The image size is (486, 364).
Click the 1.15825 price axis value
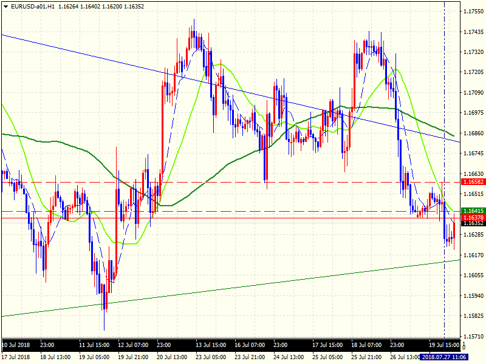(x=473, y=315)
